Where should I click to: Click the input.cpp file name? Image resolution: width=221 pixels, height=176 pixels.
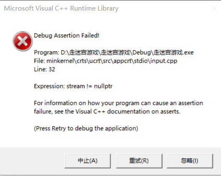(x=164, y=61)
